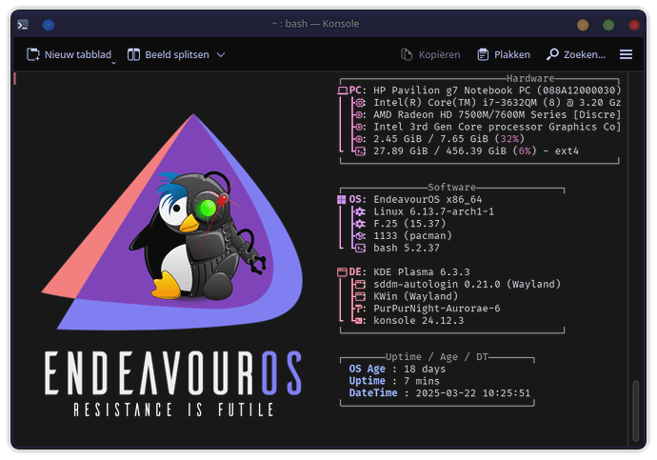This screenshot has height=460, width=657.
Task: Click the blue pin button in the titlebar
Action: click(x=49, y=25)
